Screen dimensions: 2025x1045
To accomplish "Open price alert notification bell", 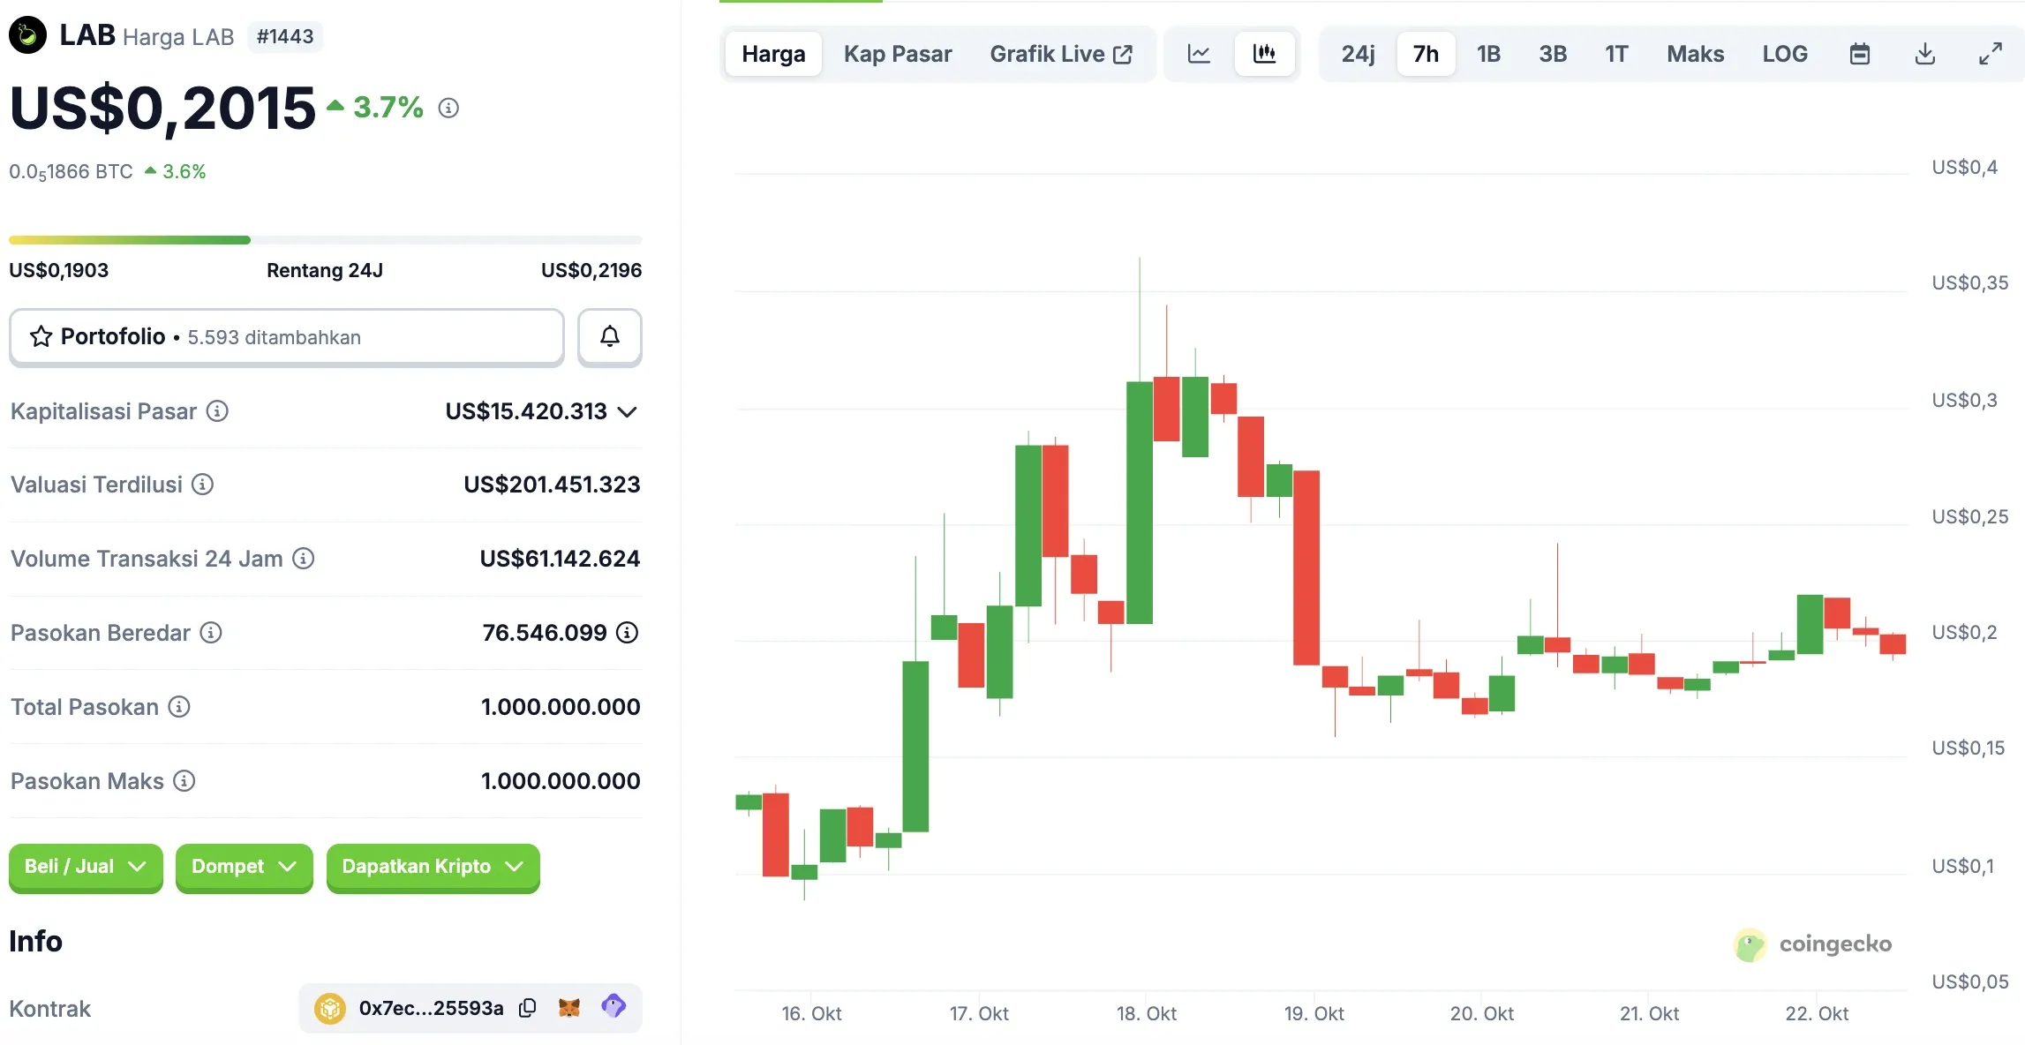I will click(x=609, y=336).
